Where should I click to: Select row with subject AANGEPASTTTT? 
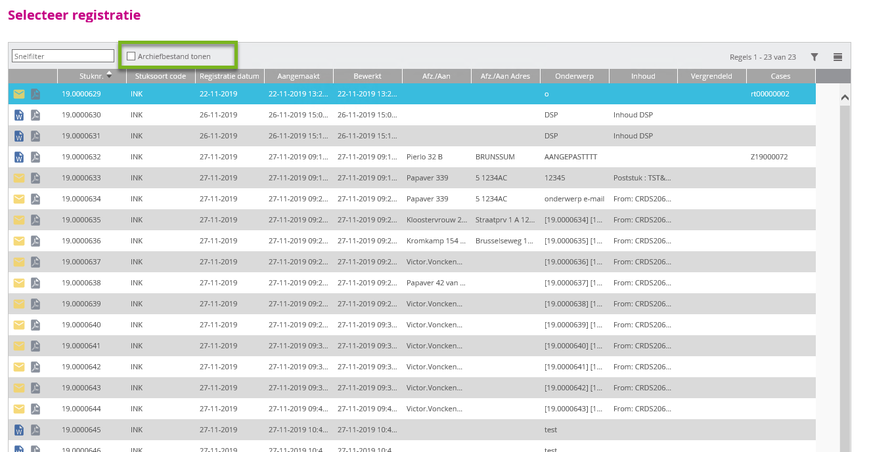(412, 157)
